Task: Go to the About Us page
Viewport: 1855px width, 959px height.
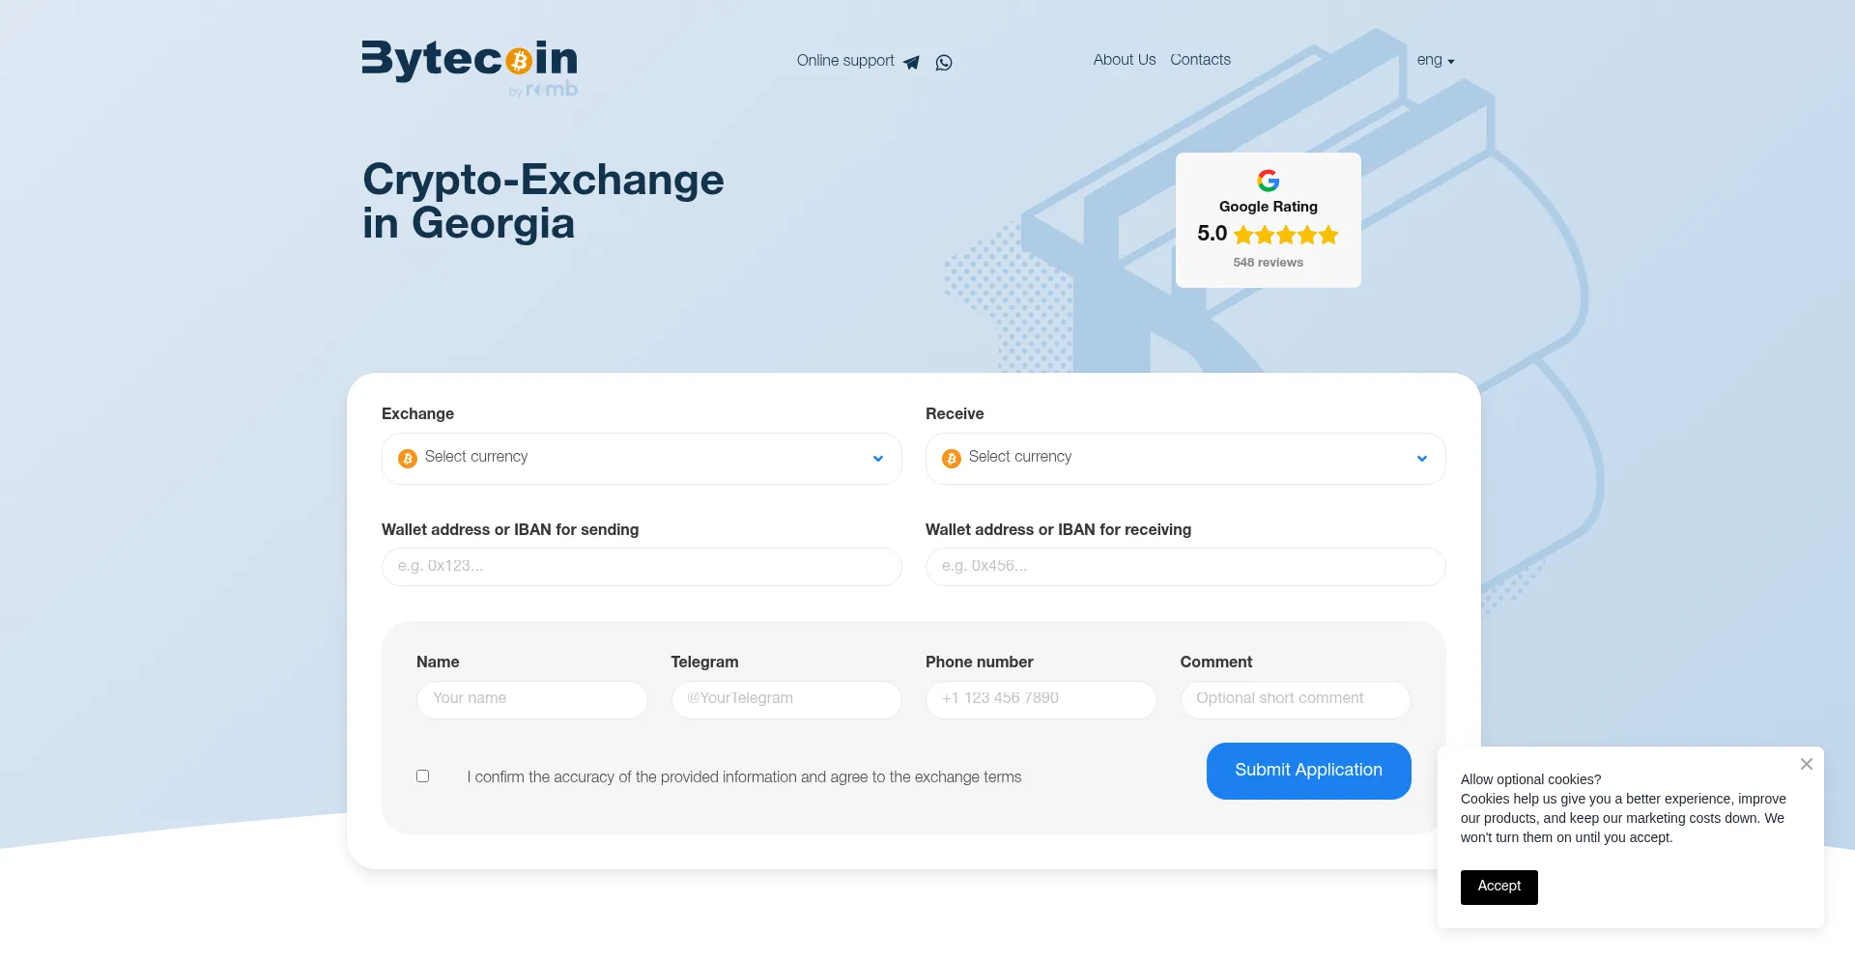Action: pos(1124,60)
